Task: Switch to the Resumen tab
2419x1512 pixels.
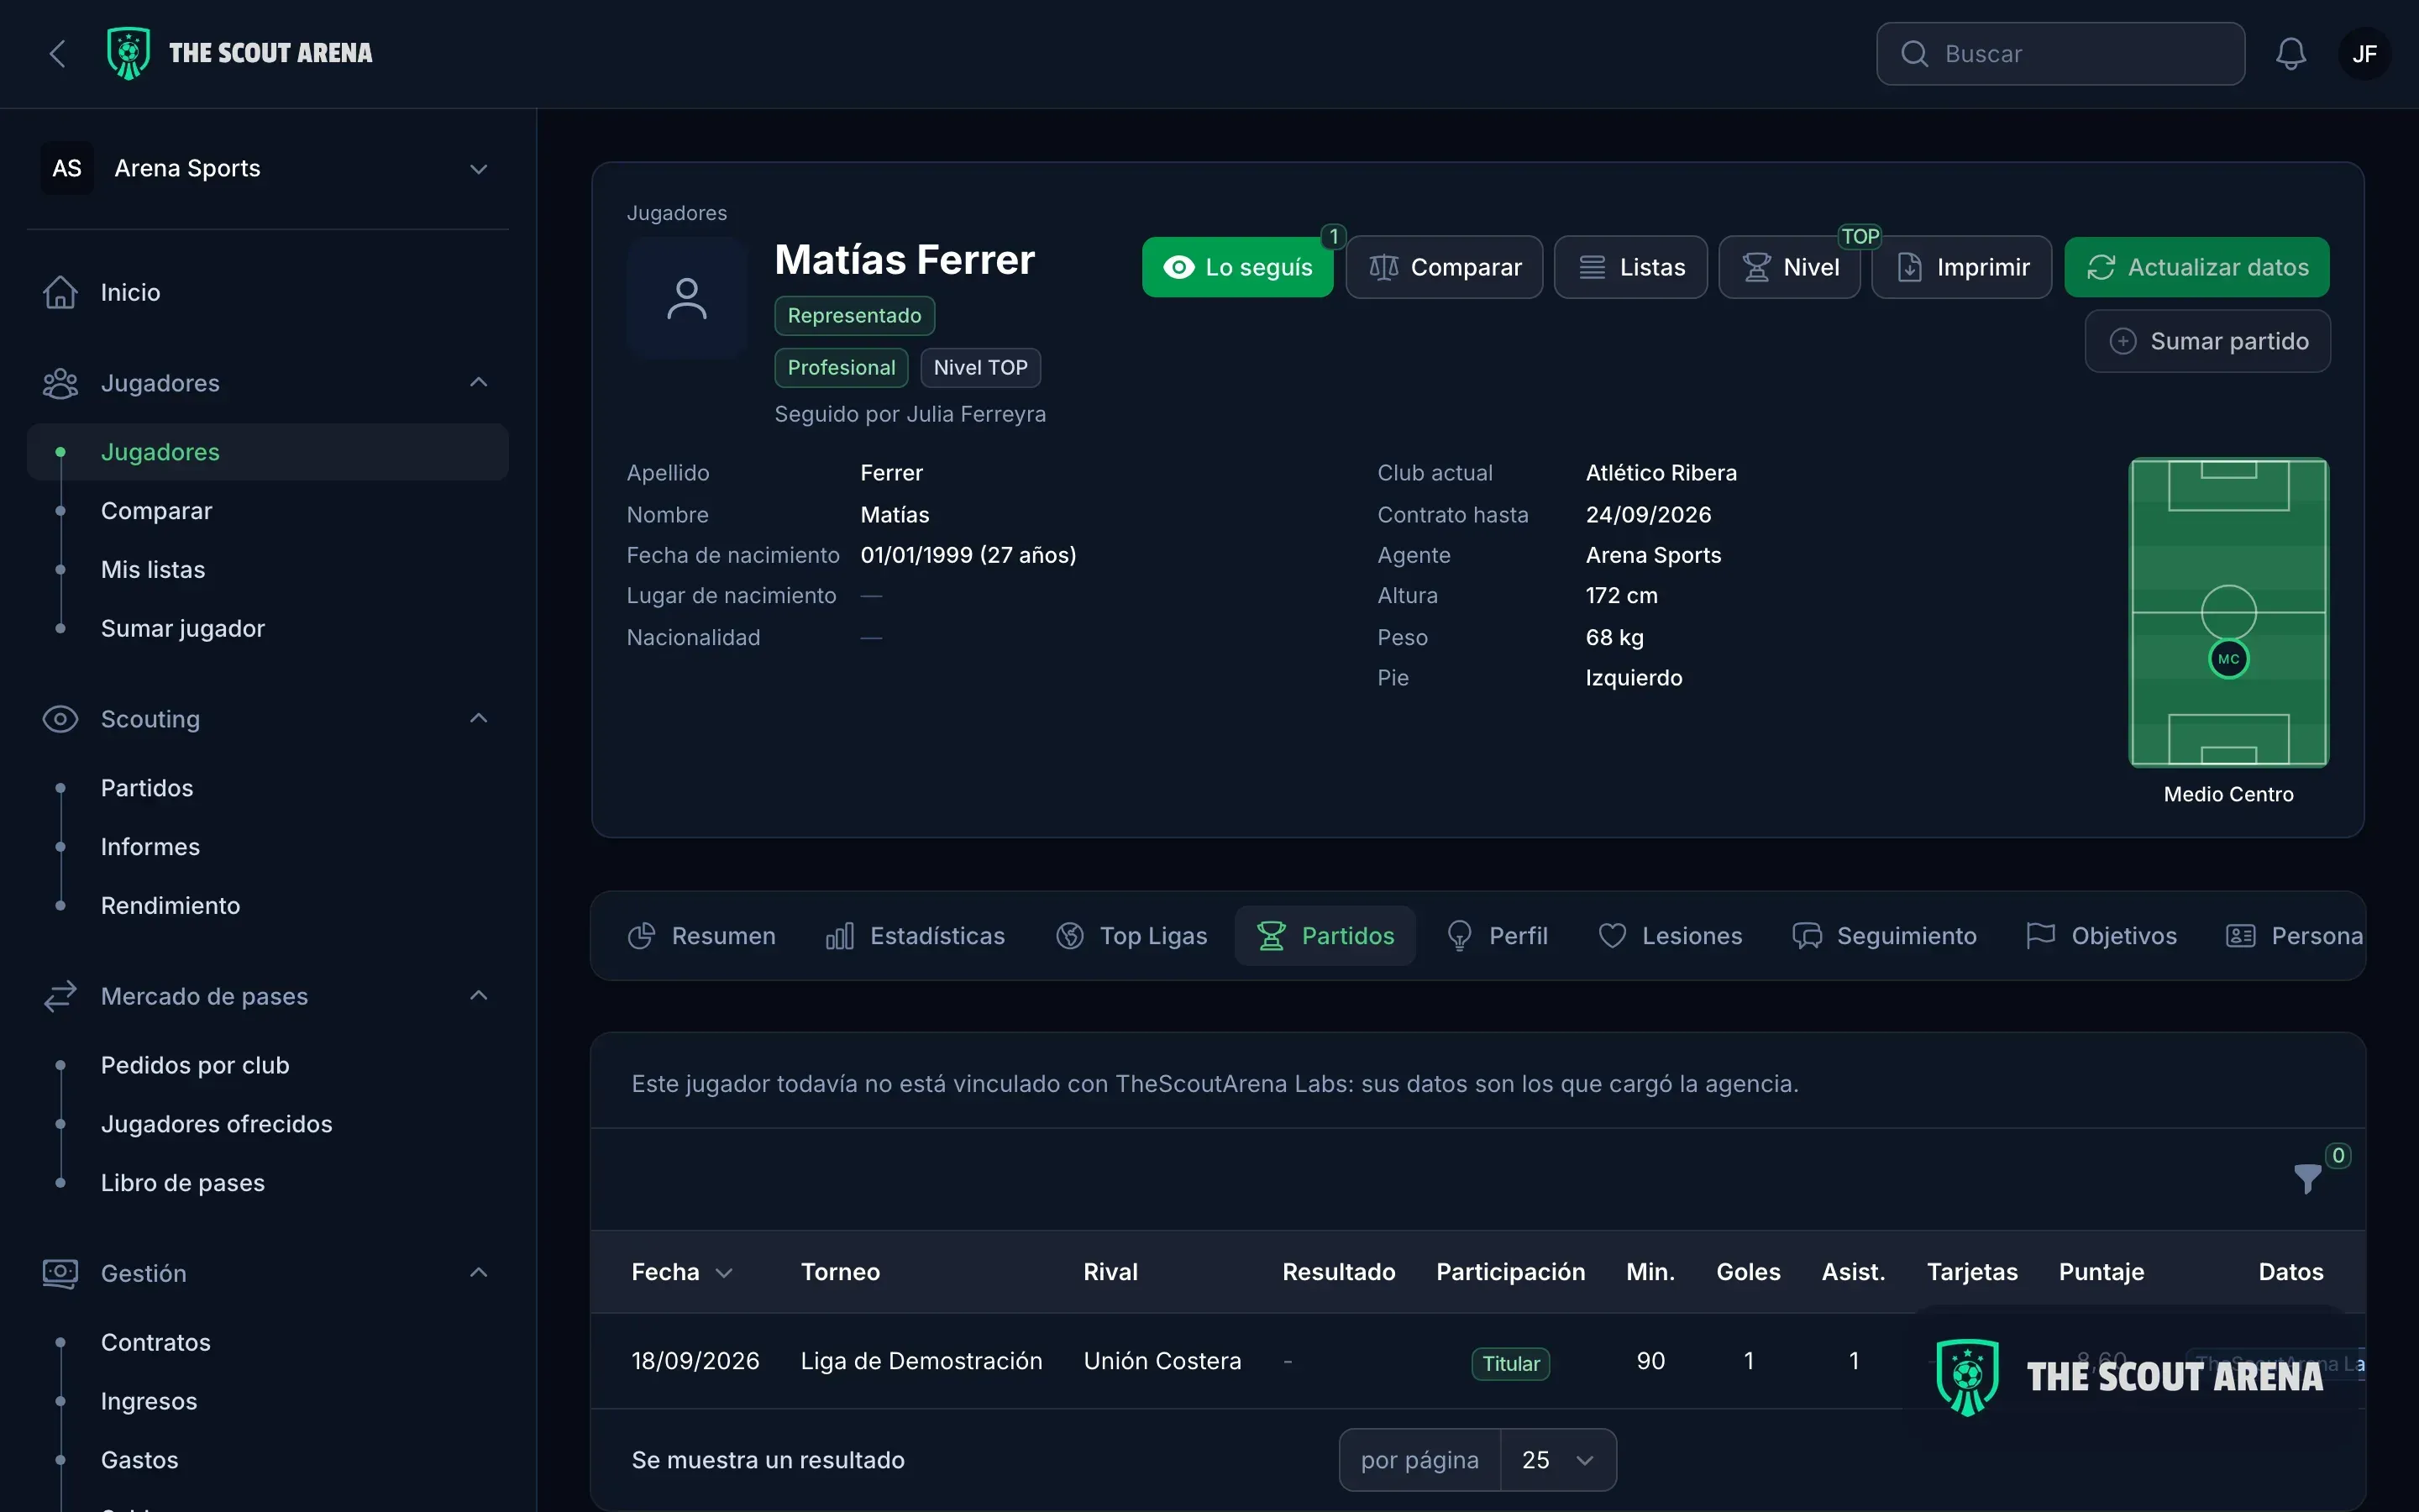Action: [701, 936]
